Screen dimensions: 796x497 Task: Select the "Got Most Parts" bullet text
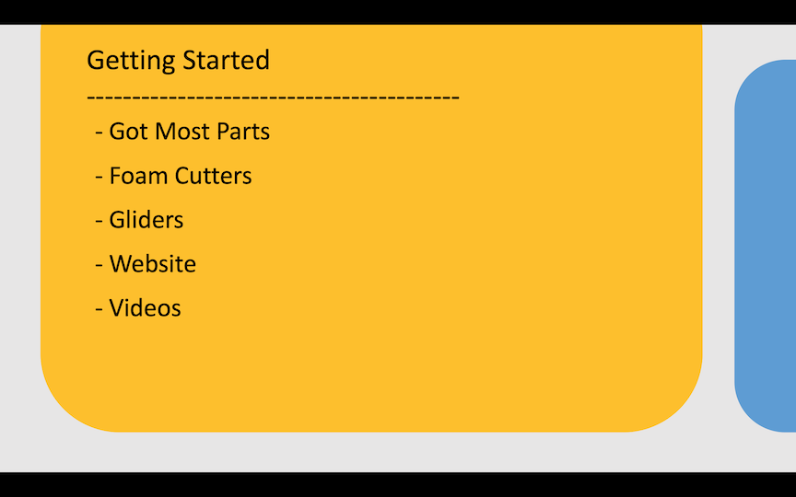coord(189,132)
